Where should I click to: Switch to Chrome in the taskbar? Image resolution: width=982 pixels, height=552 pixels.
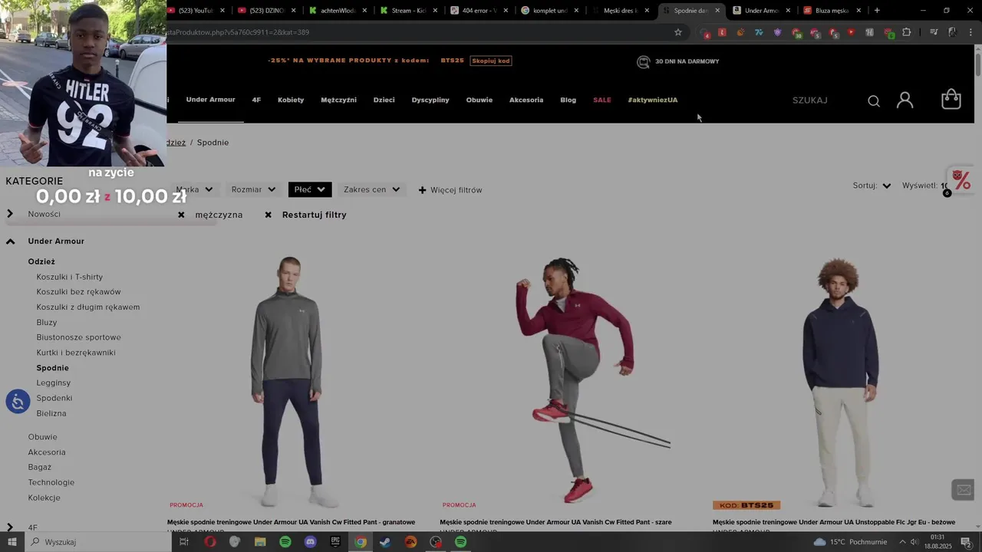pyautogui.click(x=361, y=542)
